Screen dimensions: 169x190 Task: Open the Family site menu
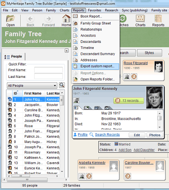pyautogui.click(x=159, y=10)
